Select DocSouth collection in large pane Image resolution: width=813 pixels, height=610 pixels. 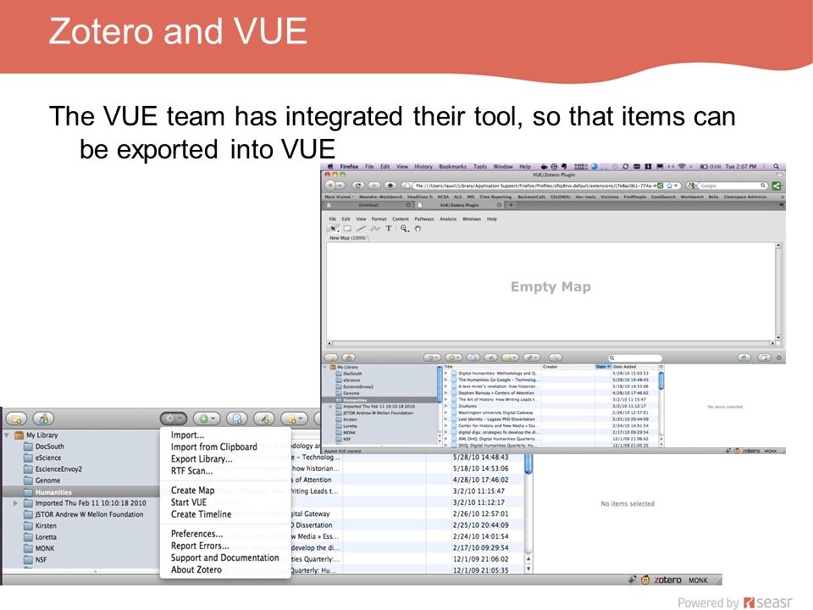(x=44, y=446)
